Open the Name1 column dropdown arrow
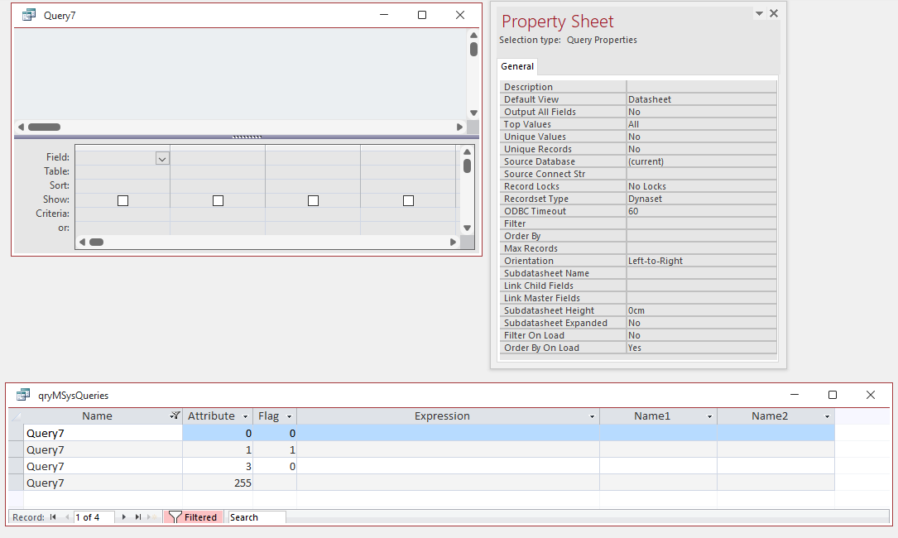The image size is (898, 538). (x=709, y=416)
